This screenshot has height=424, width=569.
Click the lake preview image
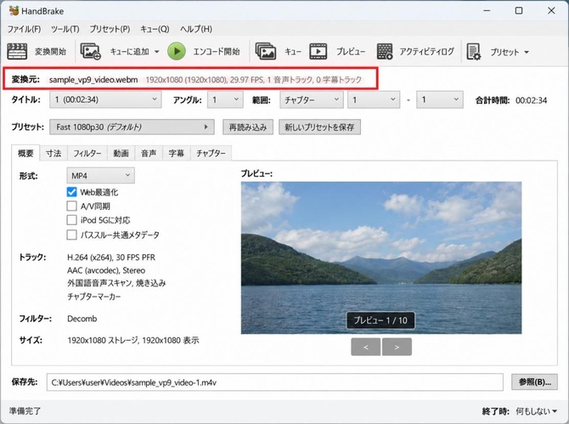[381, 257]
